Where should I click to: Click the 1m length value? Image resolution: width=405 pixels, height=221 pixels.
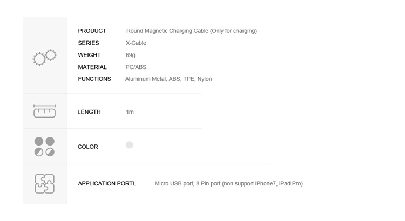(x=130, y=112)
